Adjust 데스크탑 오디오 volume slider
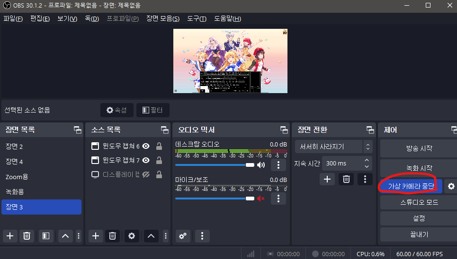The width and height of the screenshot is (457, 259). pos(215,165)
